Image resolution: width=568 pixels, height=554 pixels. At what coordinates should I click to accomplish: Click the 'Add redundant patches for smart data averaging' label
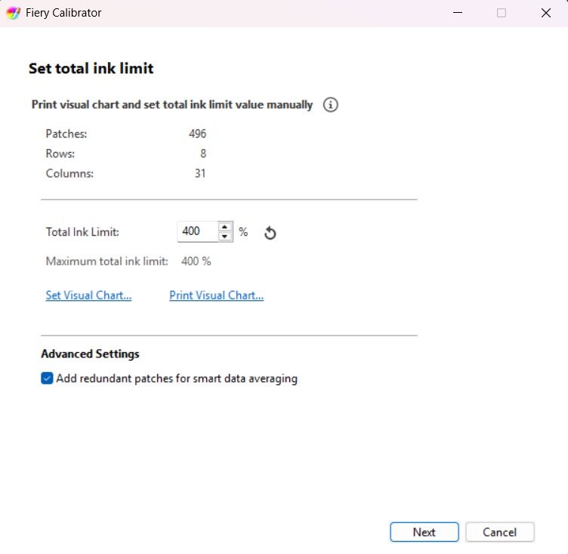pos(177,379)
